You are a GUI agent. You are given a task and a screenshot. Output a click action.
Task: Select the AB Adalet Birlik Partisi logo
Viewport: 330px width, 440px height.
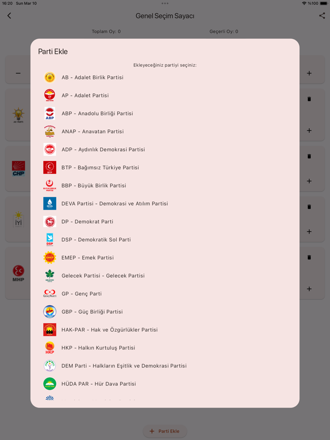[49, 77]
